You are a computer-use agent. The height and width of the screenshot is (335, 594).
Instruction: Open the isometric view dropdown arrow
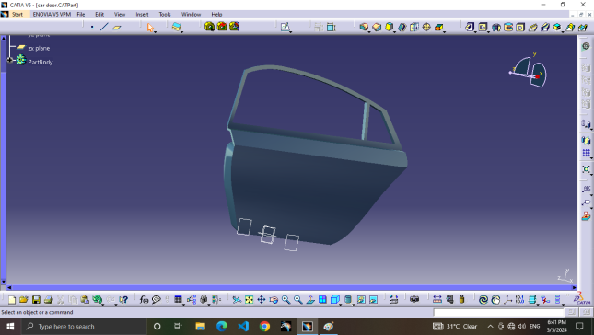(x=340, y=304)
